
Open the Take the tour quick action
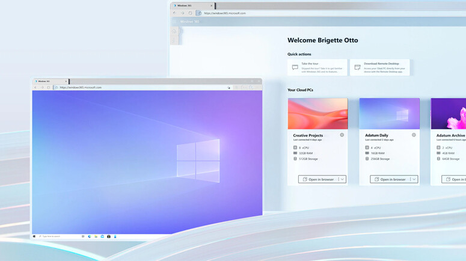[x=317, y=67]
